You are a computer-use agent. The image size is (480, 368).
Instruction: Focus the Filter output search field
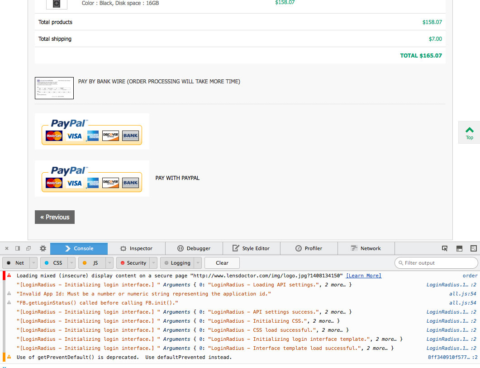pyautogui.click(x=438, y=263)
